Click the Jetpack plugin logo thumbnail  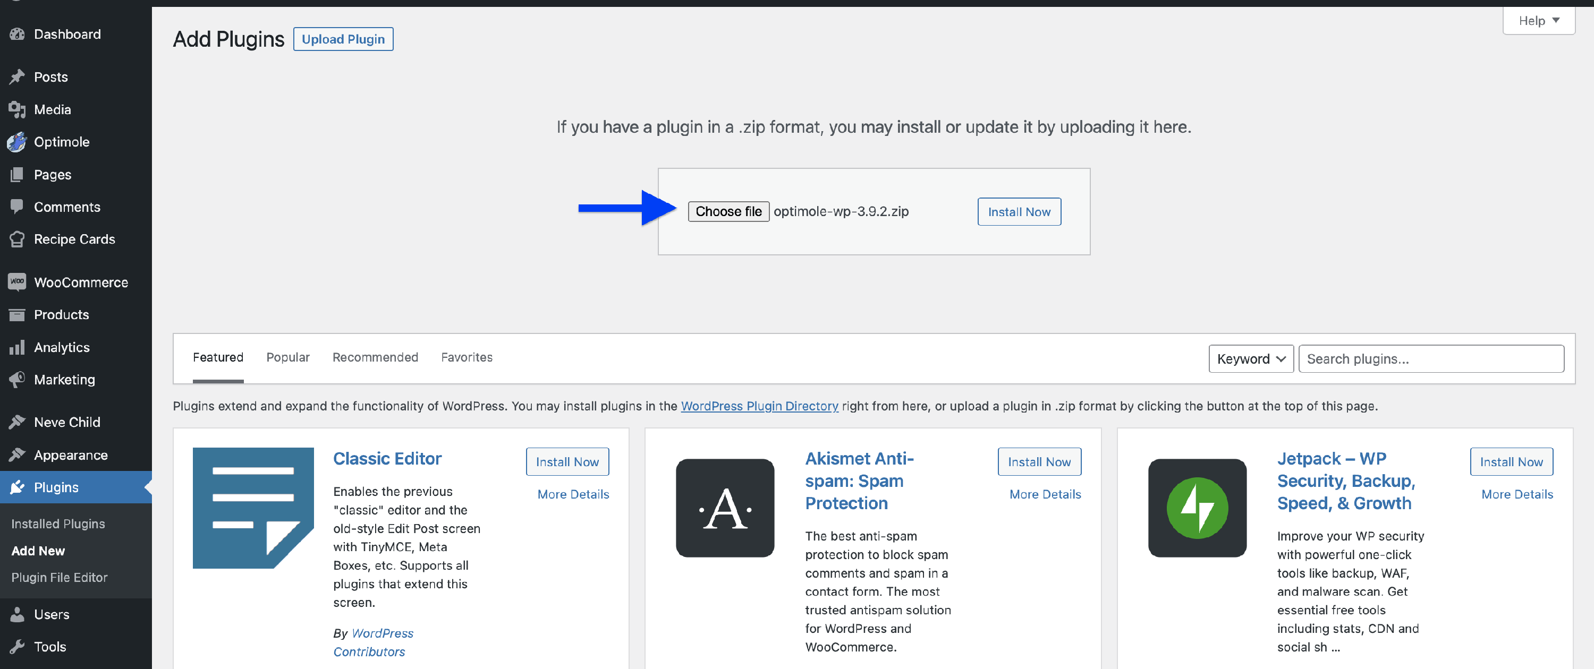[1197, 508]
